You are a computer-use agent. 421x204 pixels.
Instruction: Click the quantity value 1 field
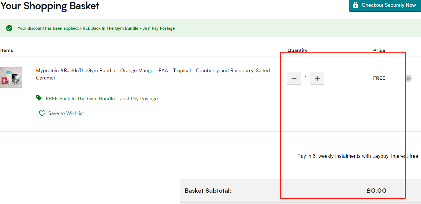pos(306,78)
